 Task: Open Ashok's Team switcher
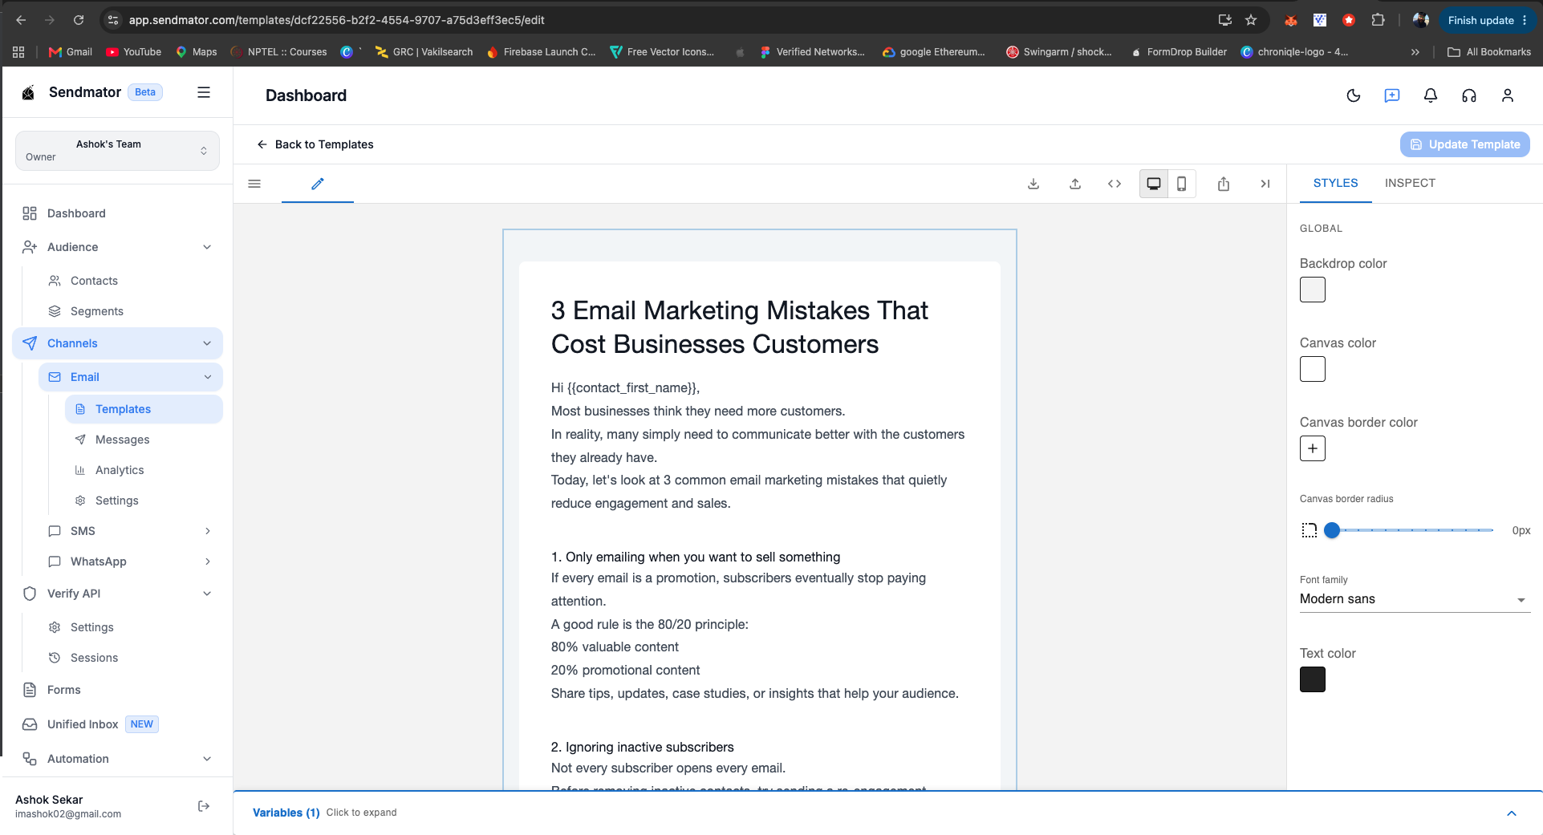[117, 151]
